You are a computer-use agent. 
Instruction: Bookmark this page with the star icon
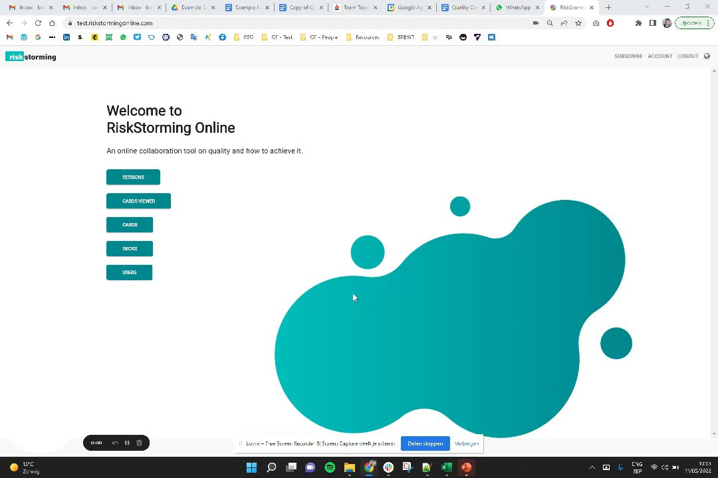(578, 23)
